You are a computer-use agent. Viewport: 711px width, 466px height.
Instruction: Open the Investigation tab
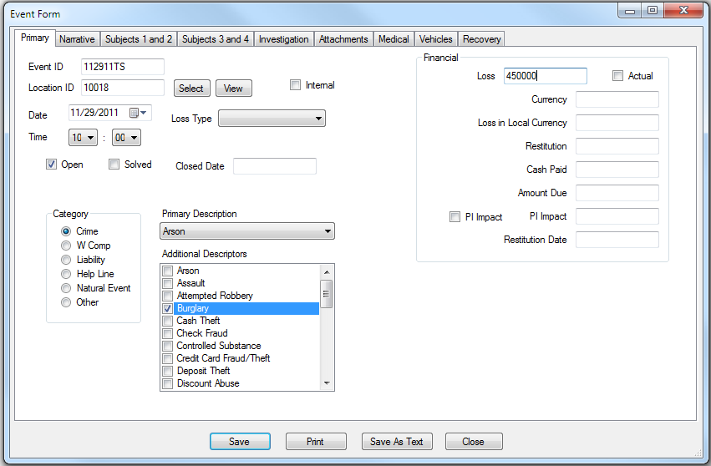283,39
